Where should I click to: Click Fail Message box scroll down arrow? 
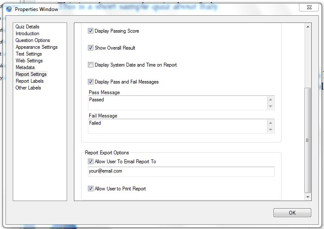coord(270,130)
